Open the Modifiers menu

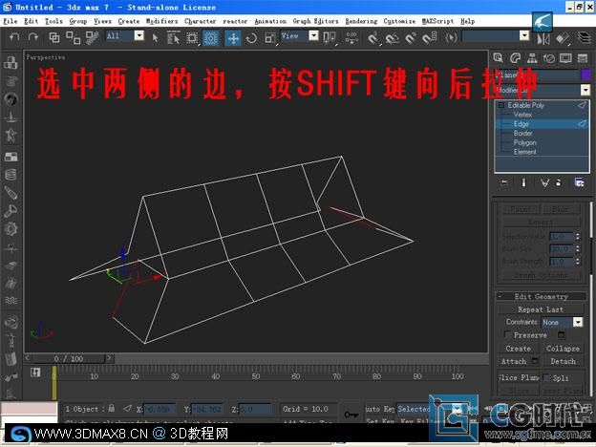[161, 21]
